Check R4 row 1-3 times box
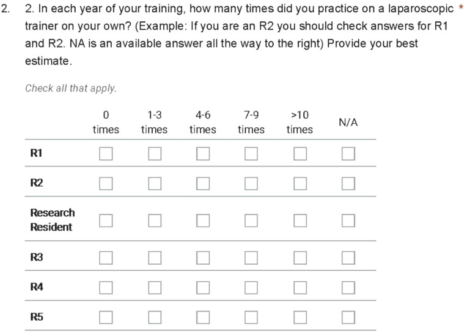The width and height of the screenshot is (467, 333). click(x=155, y=287)
